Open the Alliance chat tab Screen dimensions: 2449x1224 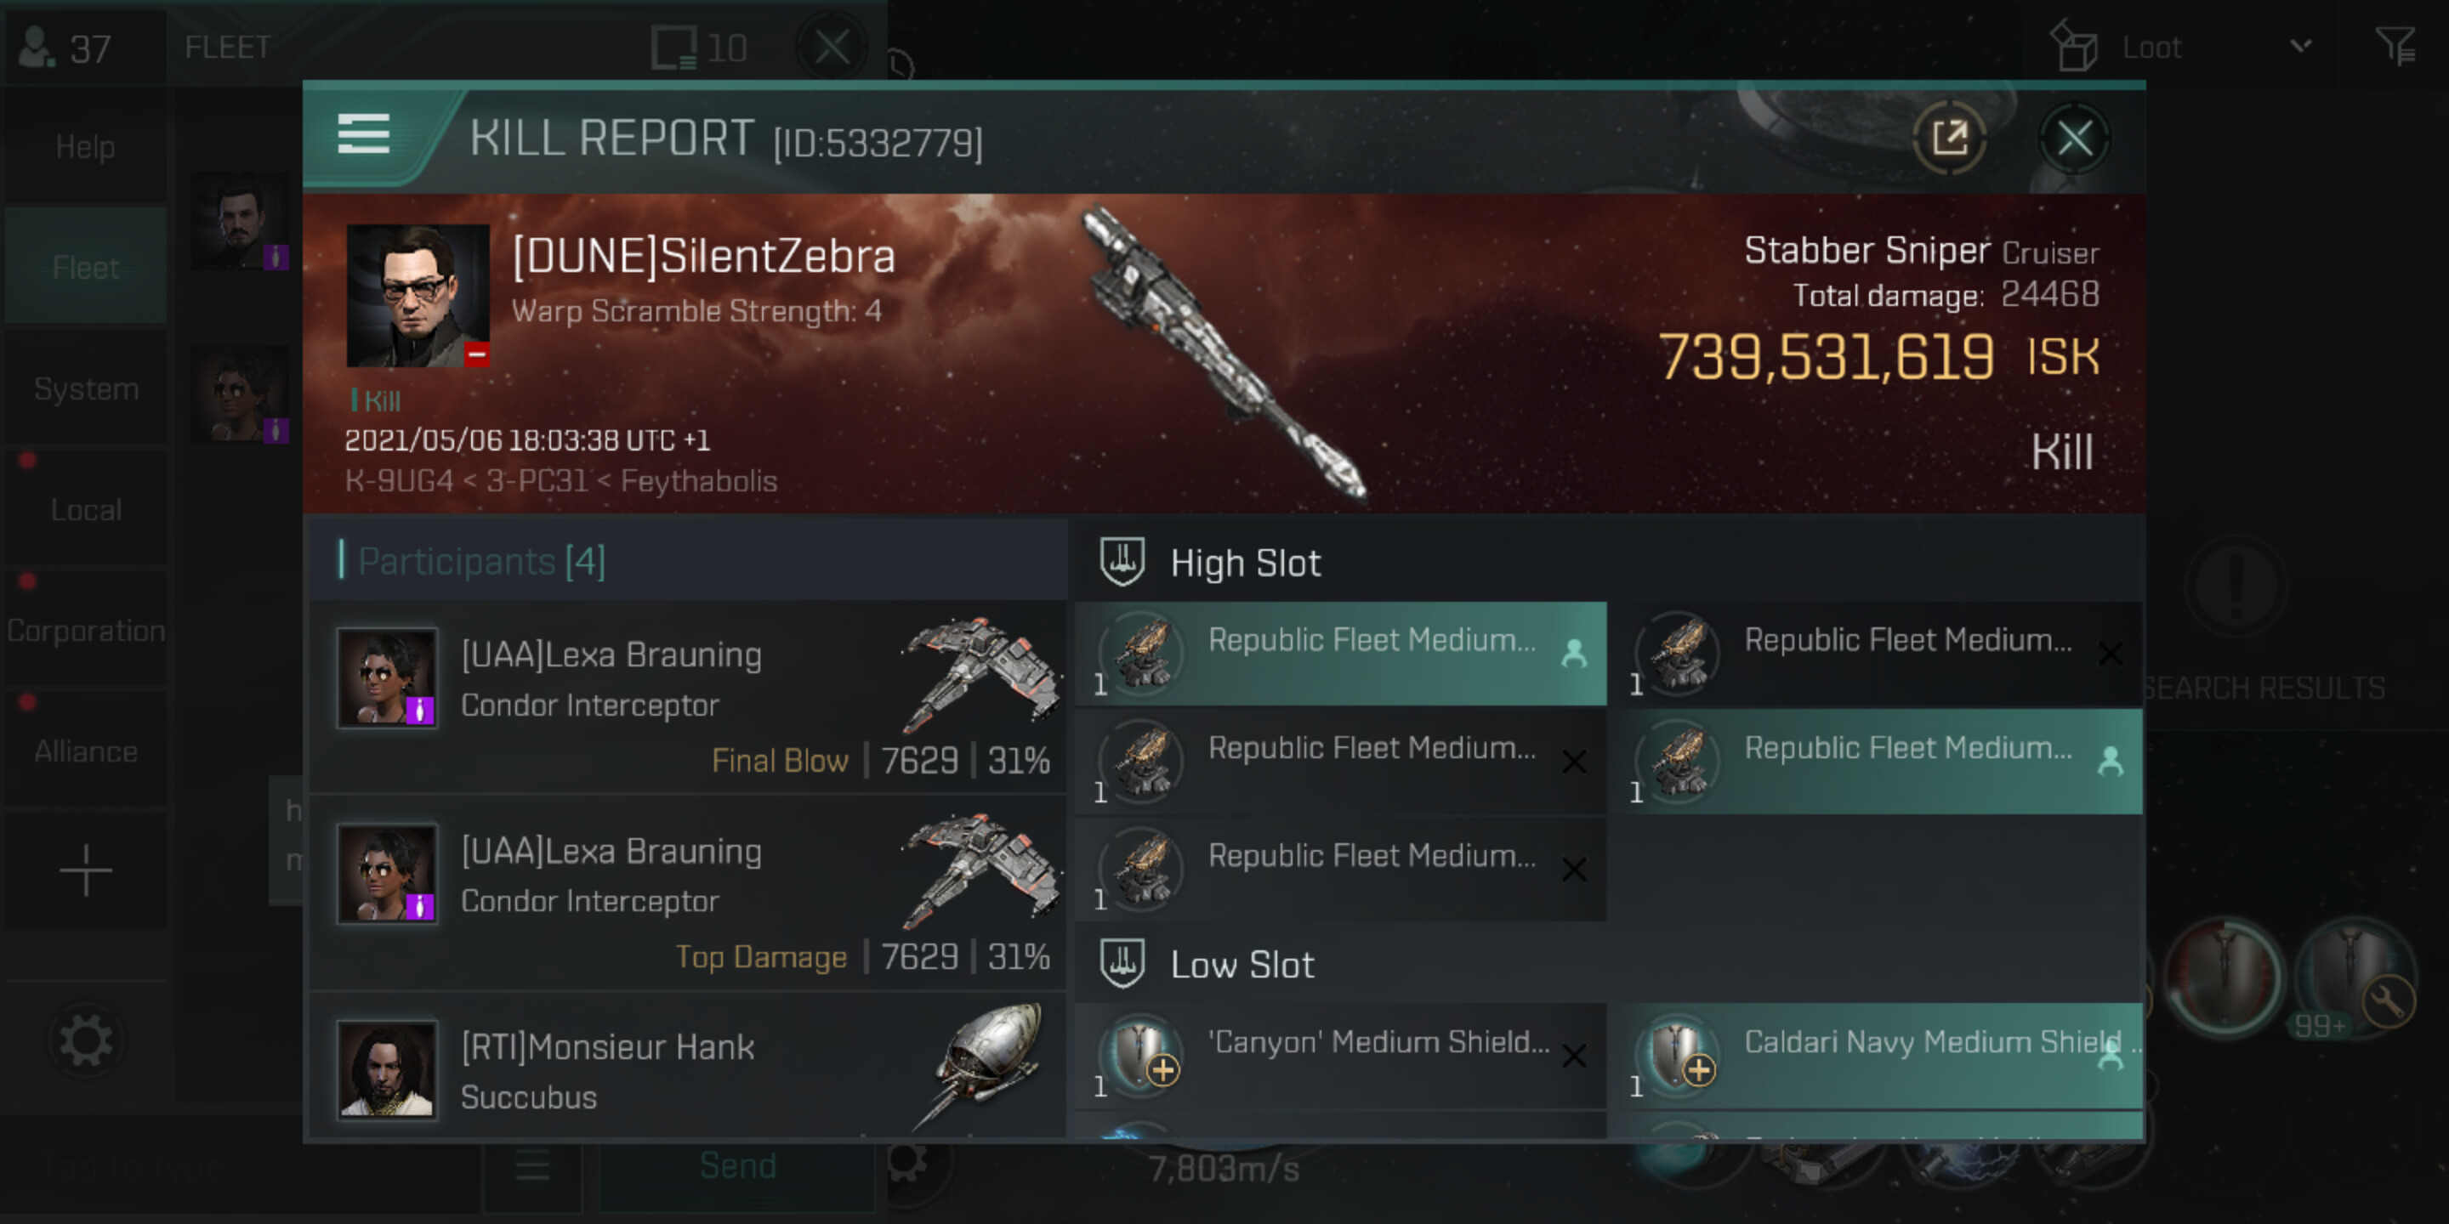[x=86, y=751]
